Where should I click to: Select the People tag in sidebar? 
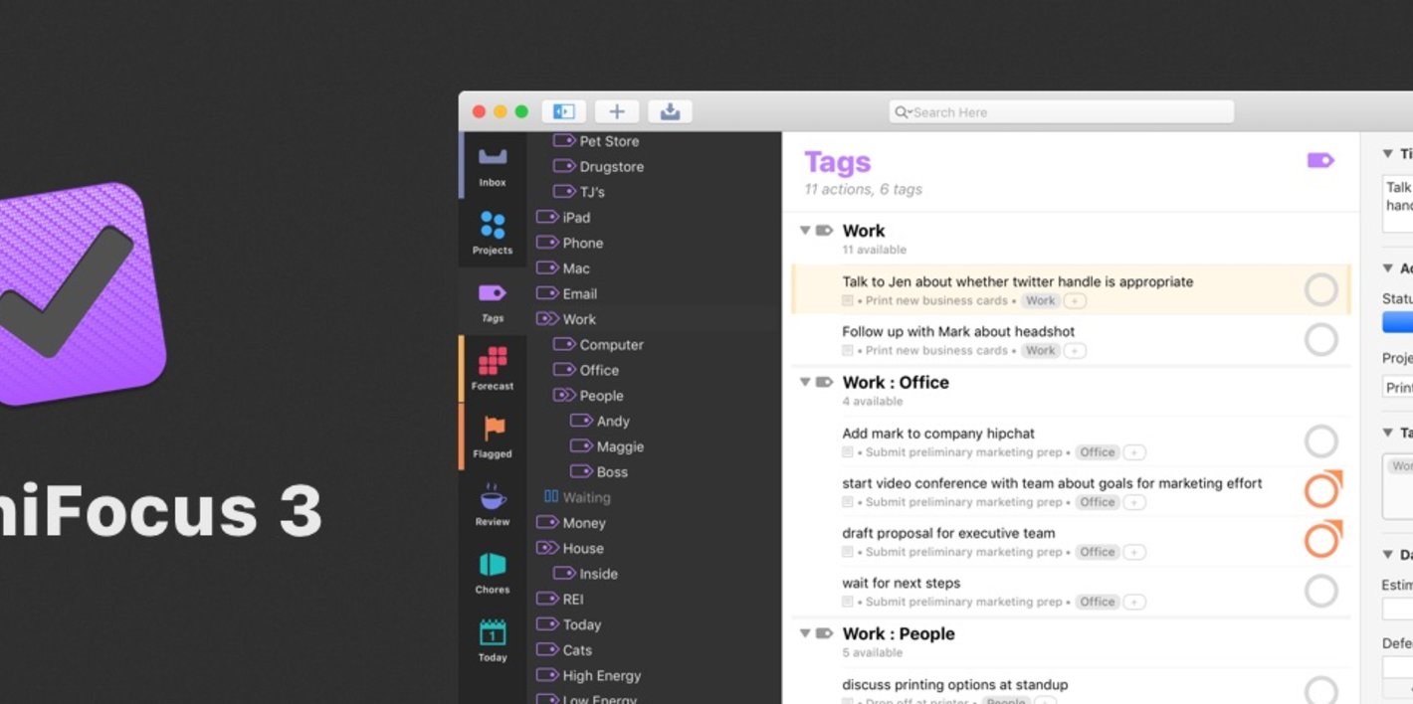(x=601, y=396)
